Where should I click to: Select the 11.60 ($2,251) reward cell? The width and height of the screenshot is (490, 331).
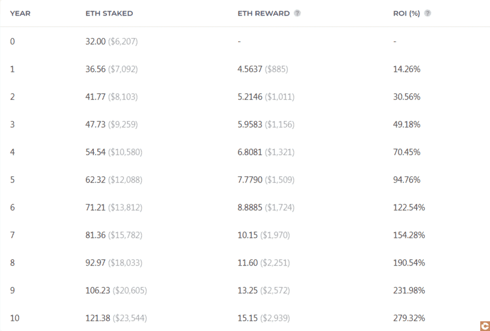[x=264, y=263]
